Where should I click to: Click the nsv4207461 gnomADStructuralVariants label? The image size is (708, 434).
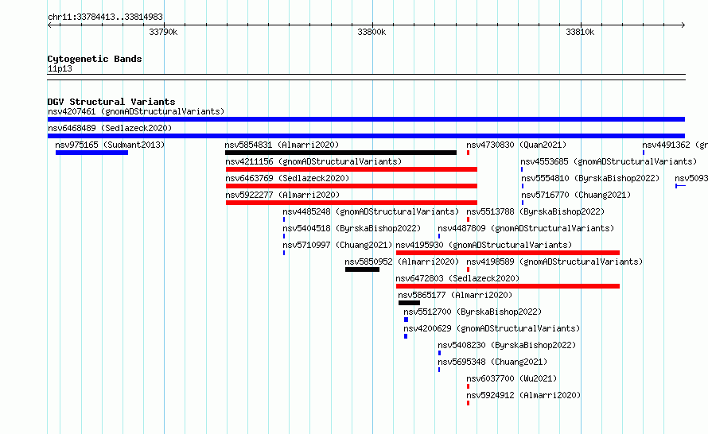pos(136,111)
